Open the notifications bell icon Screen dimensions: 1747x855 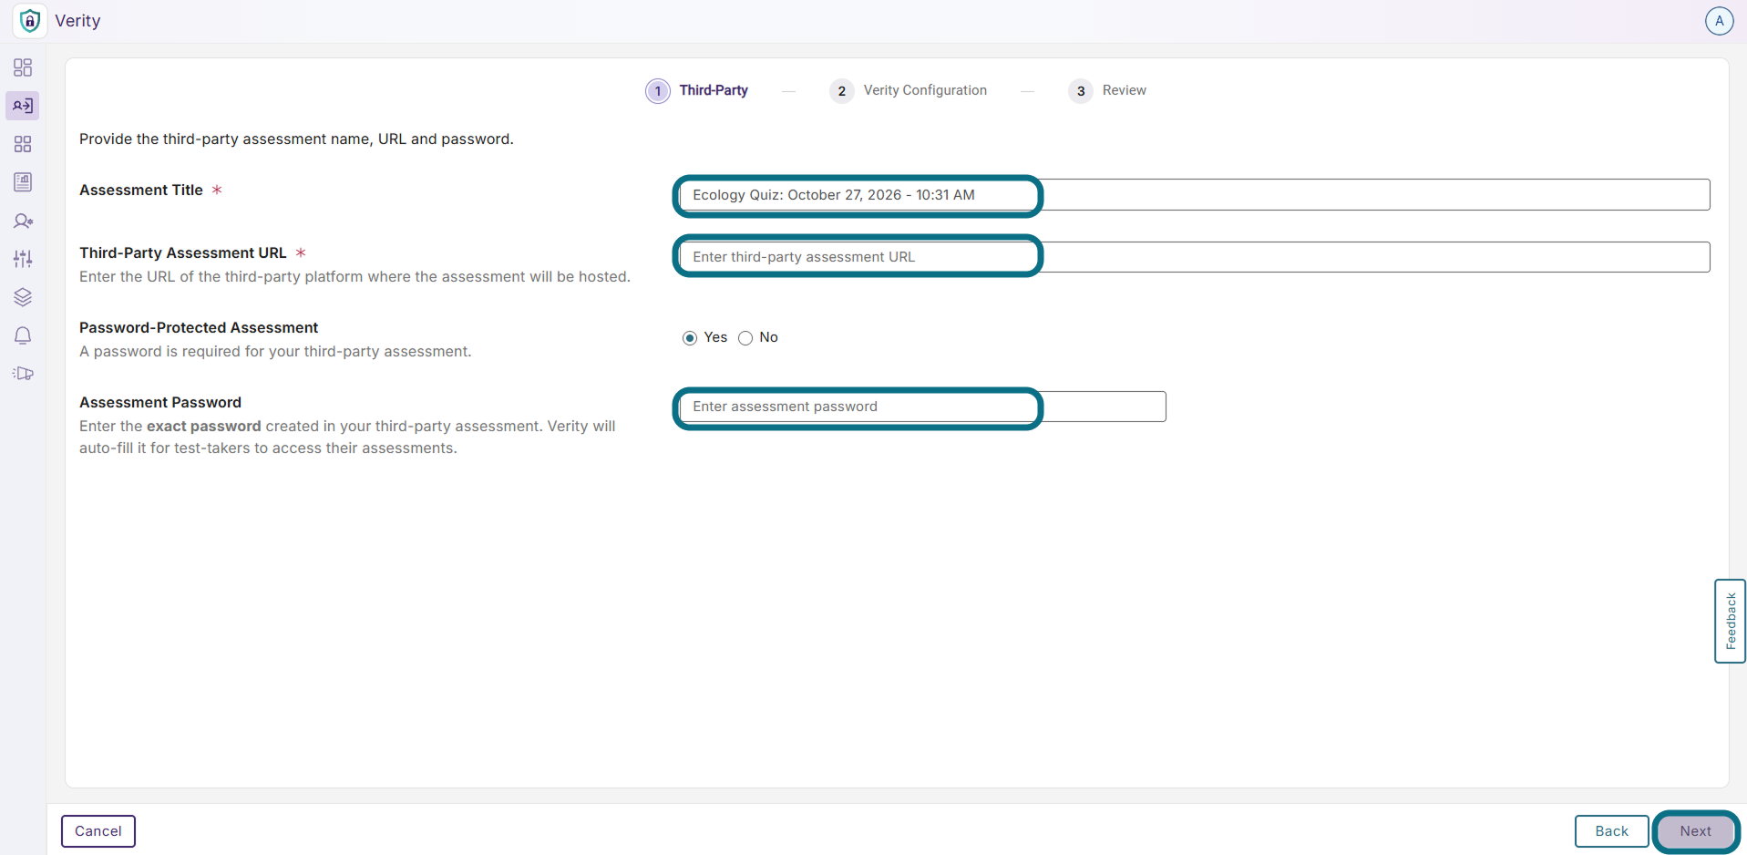coord(23,335)
